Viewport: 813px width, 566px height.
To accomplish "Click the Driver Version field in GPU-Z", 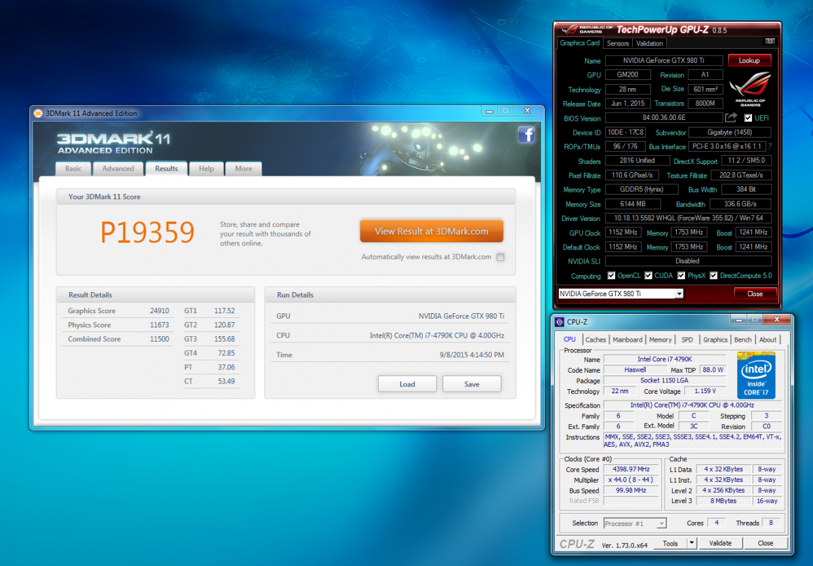I will pyautogui.click(x=688, y=218).
